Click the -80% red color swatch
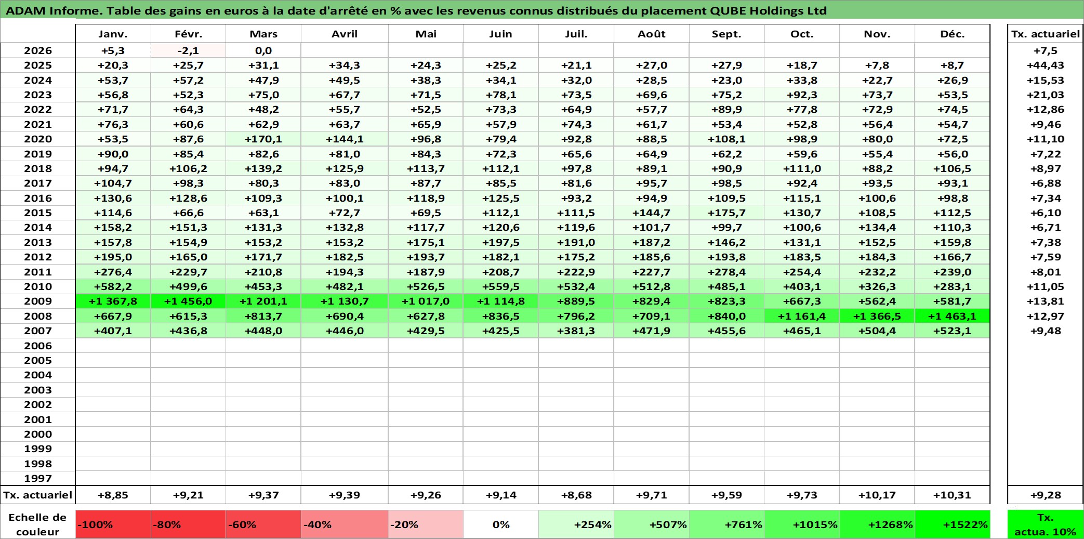 tap(188, 524)
